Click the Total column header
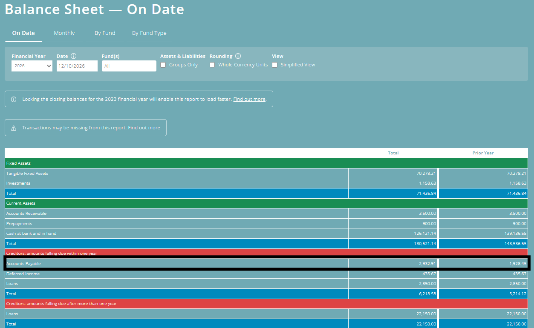 pos(393,153)
